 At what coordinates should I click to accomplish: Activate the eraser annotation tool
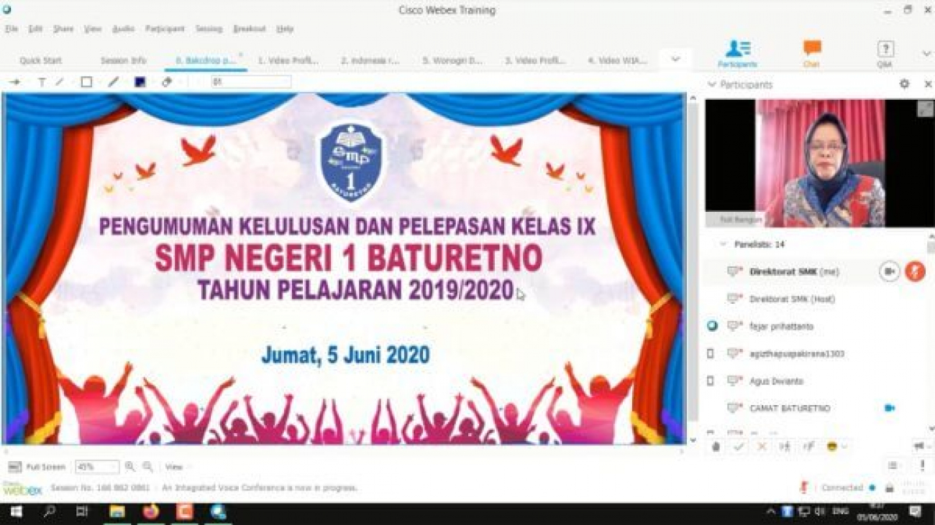point(167,82)
